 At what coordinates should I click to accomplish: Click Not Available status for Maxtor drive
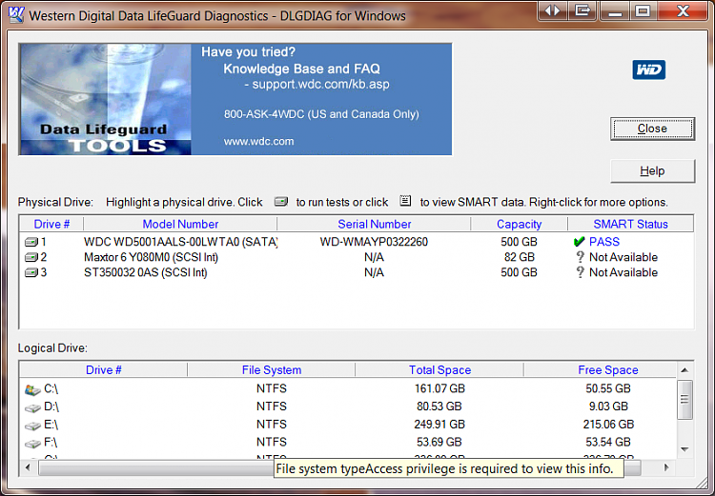pyautogui.click(x=623, y=257)
